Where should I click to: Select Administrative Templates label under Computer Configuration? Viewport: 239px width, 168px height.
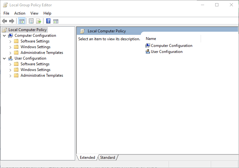coord(42,53)
